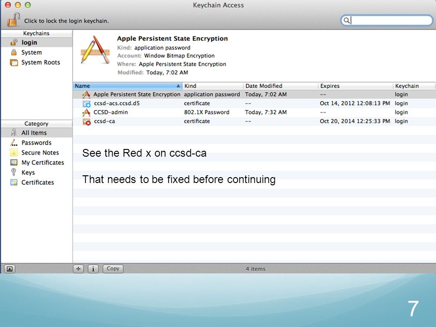436x327 pixels.
Task: Add a new keychain item with plus button
Action: [x=79, y=269]
